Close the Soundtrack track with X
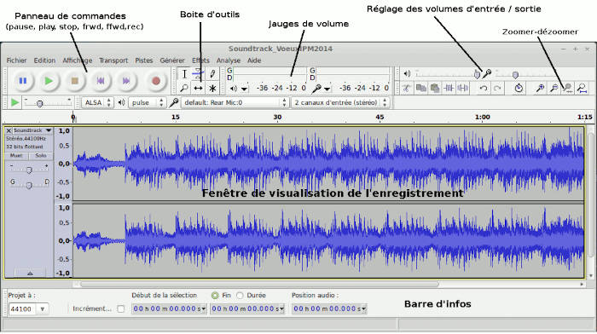Viewport: 597px width, 334px height. (x=9, y=130)
